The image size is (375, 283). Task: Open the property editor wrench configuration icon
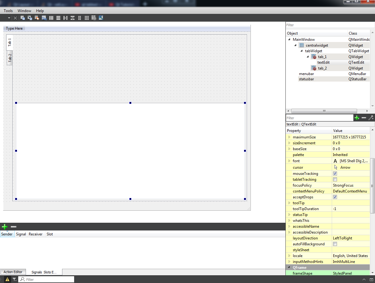371,118
